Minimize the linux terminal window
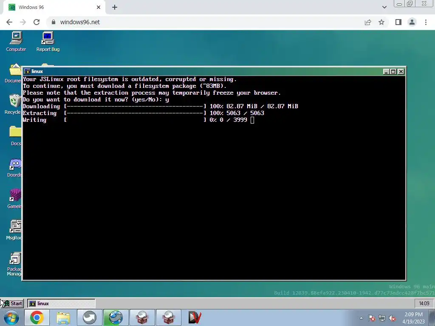Screen dimensions: 435x326 click(386, 71)
